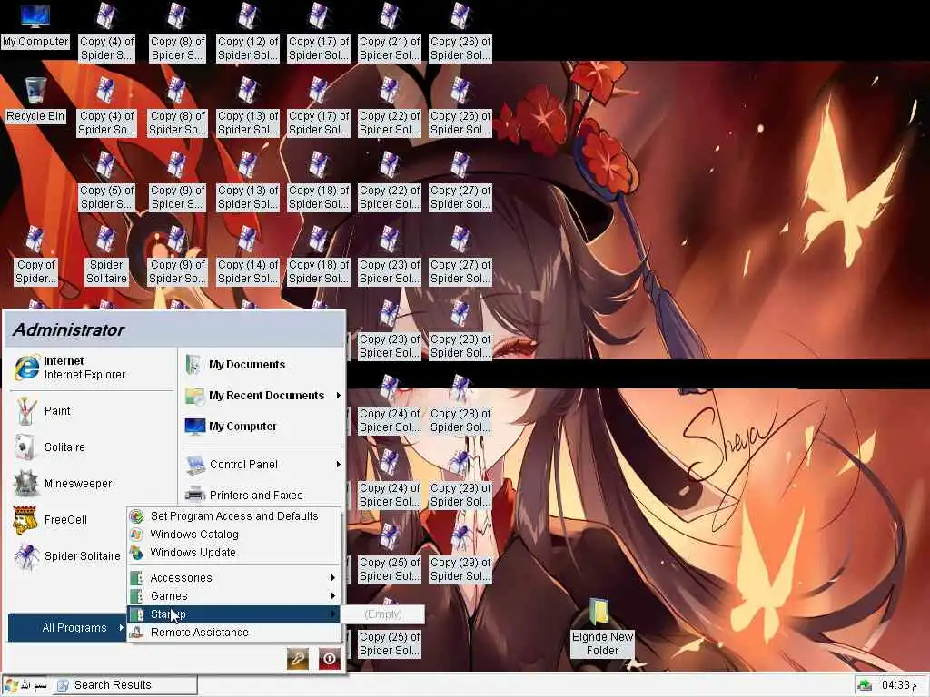The image size is (930, 697).
Task: Select the highlighted Startup menu entry
Action: click(x=234, y=614)
